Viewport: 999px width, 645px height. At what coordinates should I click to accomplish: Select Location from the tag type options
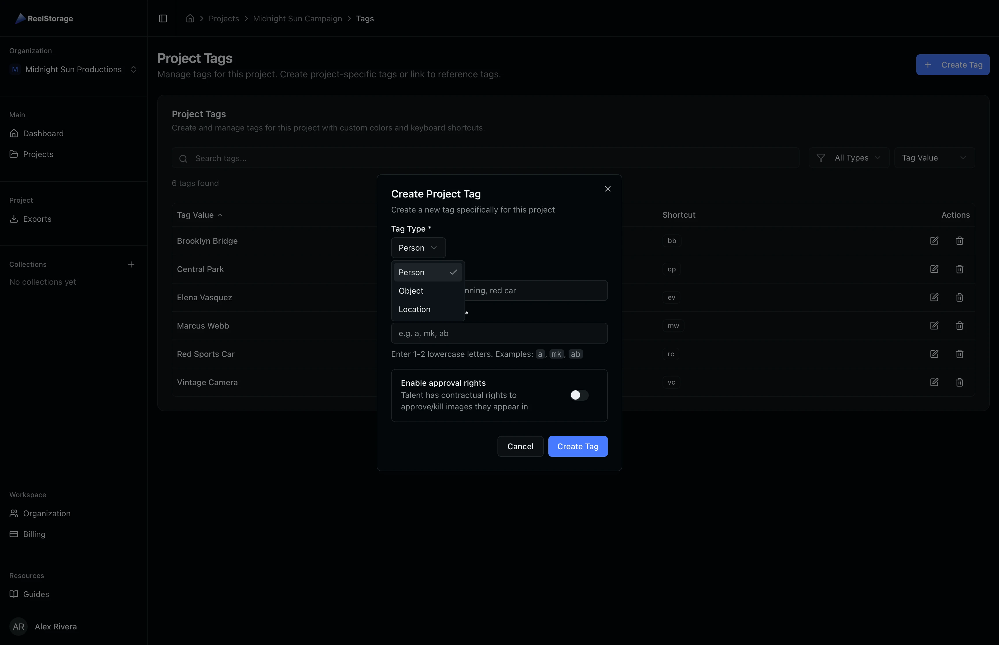point(414,309)
